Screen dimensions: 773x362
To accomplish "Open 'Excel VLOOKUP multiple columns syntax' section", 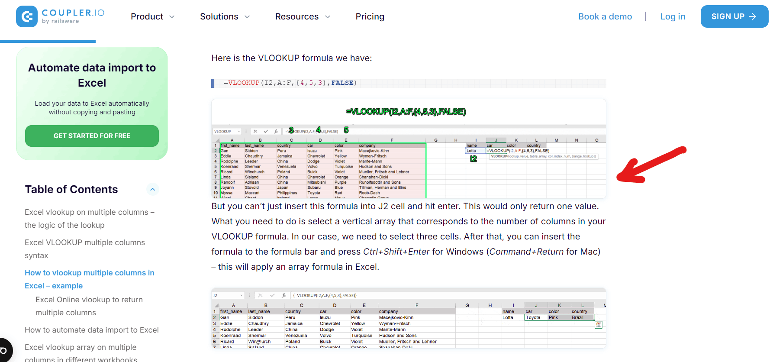I will pyautogui.click(x=85, y=249).
